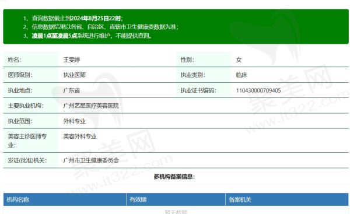Click the notice line about 2024年8月25日22时
The image size is (350, 214).
73,18
